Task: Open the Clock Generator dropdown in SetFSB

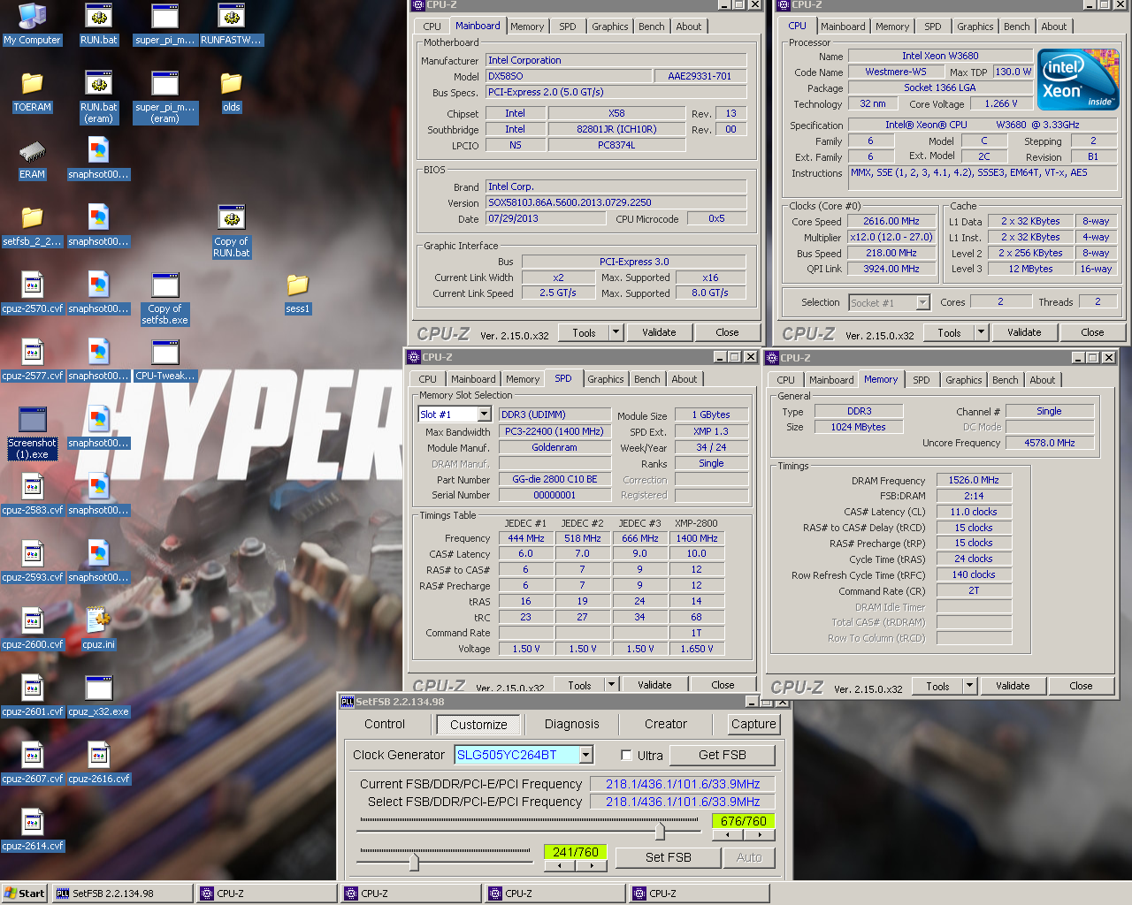Action: tap(585, 755)
